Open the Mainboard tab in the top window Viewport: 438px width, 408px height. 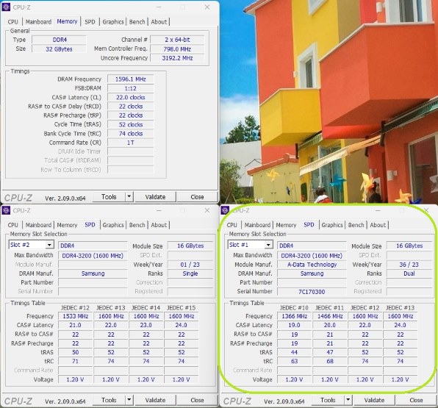tap(38, 22)
